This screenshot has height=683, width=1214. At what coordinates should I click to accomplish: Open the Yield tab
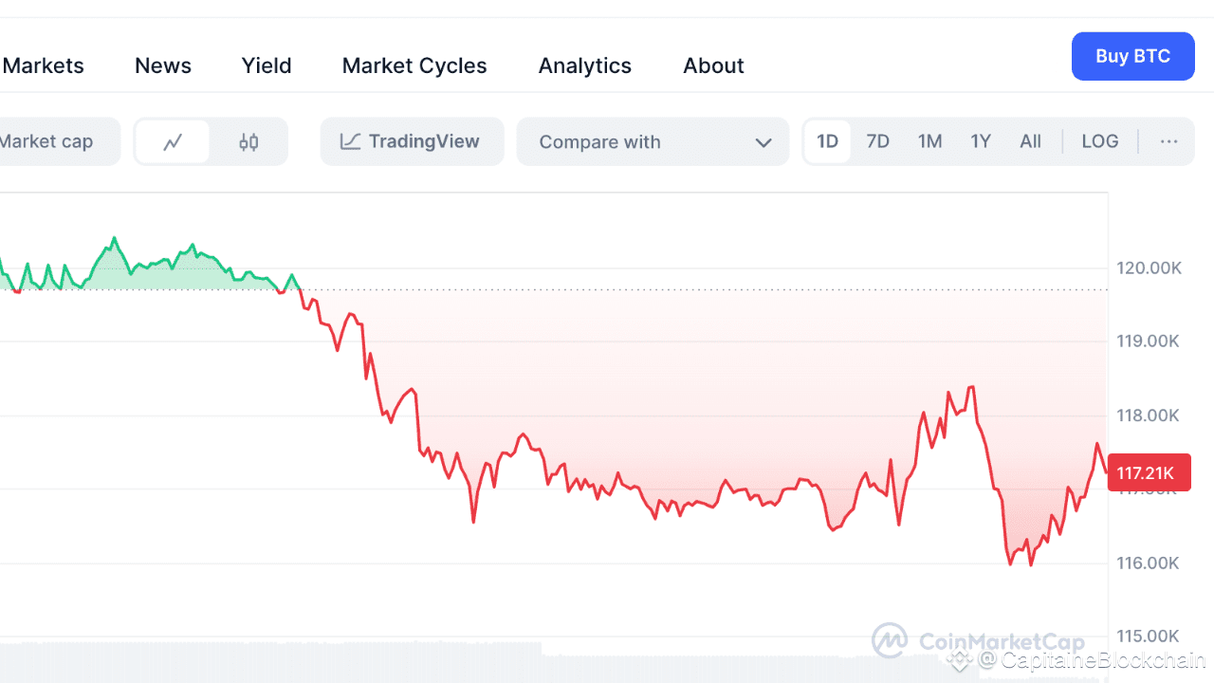coord(267,65)
